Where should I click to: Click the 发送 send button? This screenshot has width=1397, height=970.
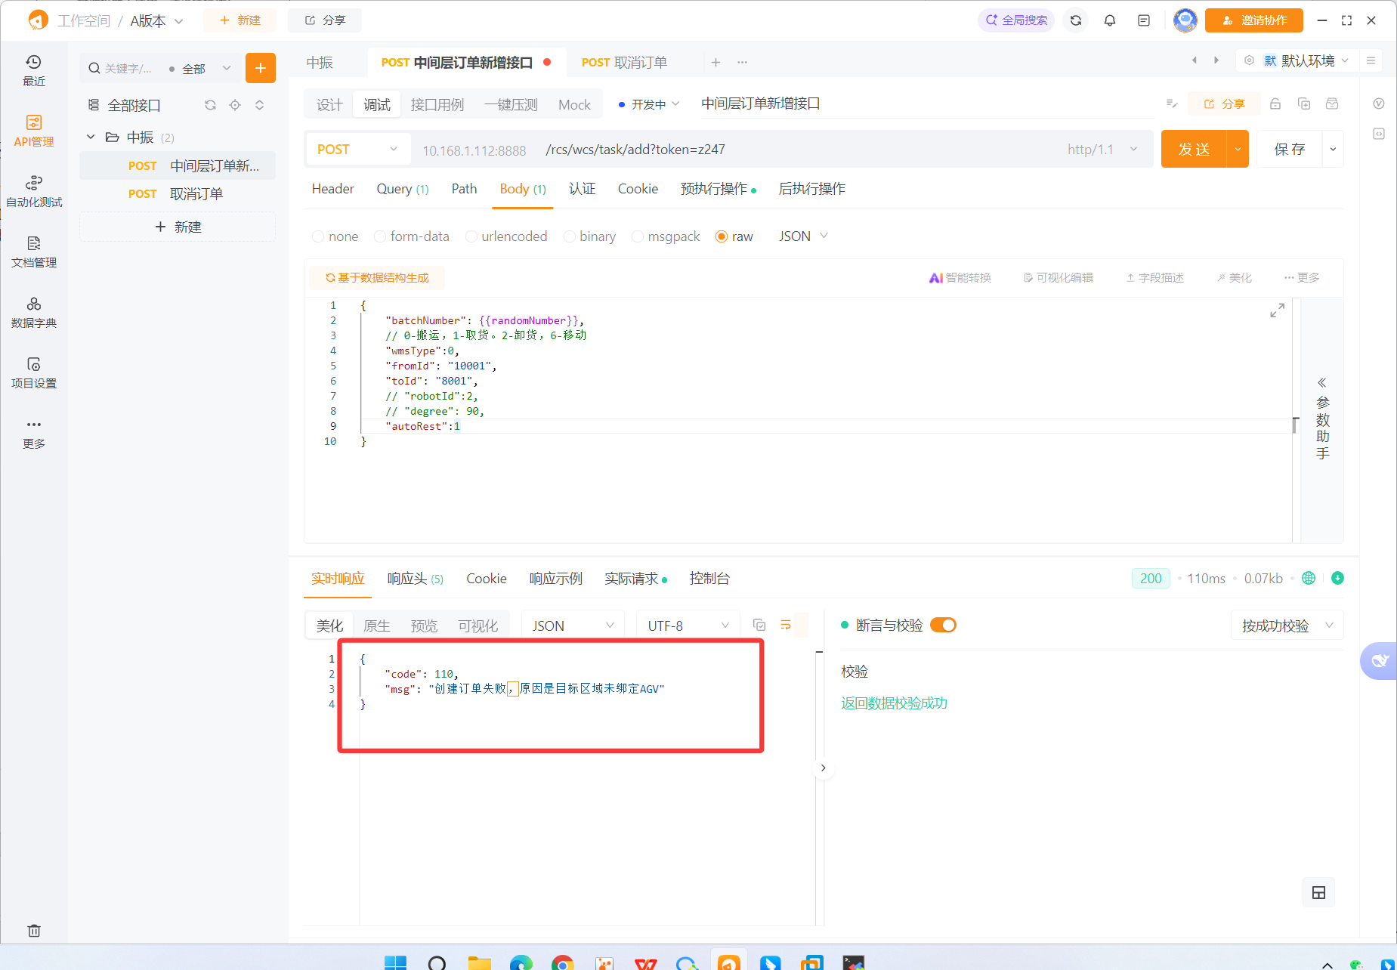(x=1194, y=150)
